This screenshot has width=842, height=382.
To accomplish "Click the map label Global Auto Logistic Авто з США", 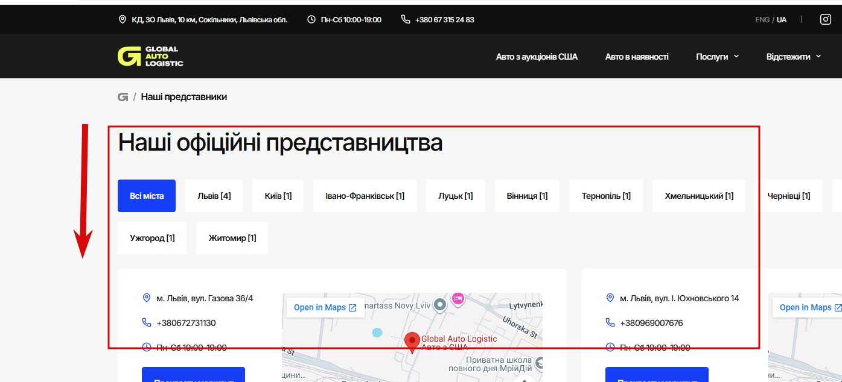I will pyautogui.click(x=459, y=343).
